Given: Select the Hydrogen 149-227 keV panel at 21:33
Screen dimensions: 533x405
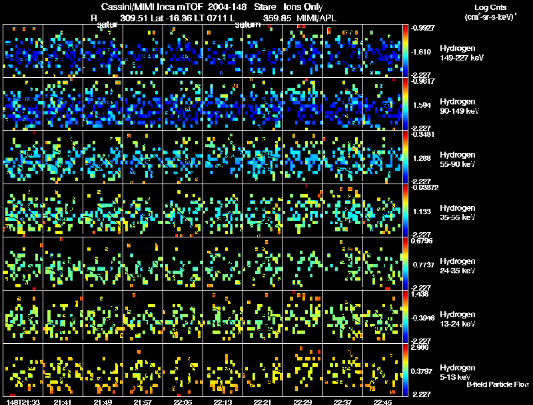Looking at the screenshot, I should (x=23, y=51).
